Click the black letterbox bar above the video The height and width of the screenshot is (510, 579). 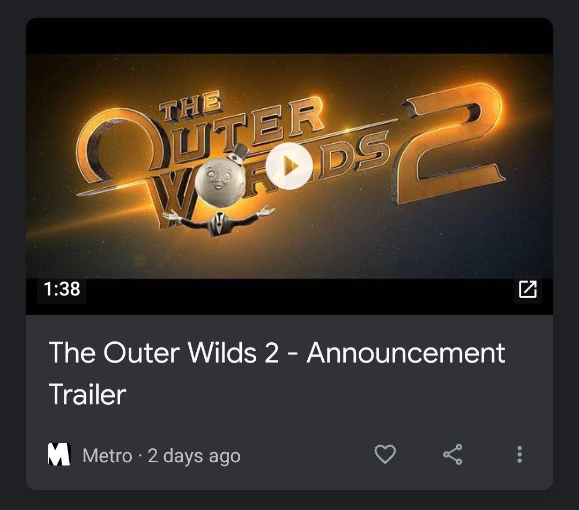pyautogui.click(x=289, y=36)
